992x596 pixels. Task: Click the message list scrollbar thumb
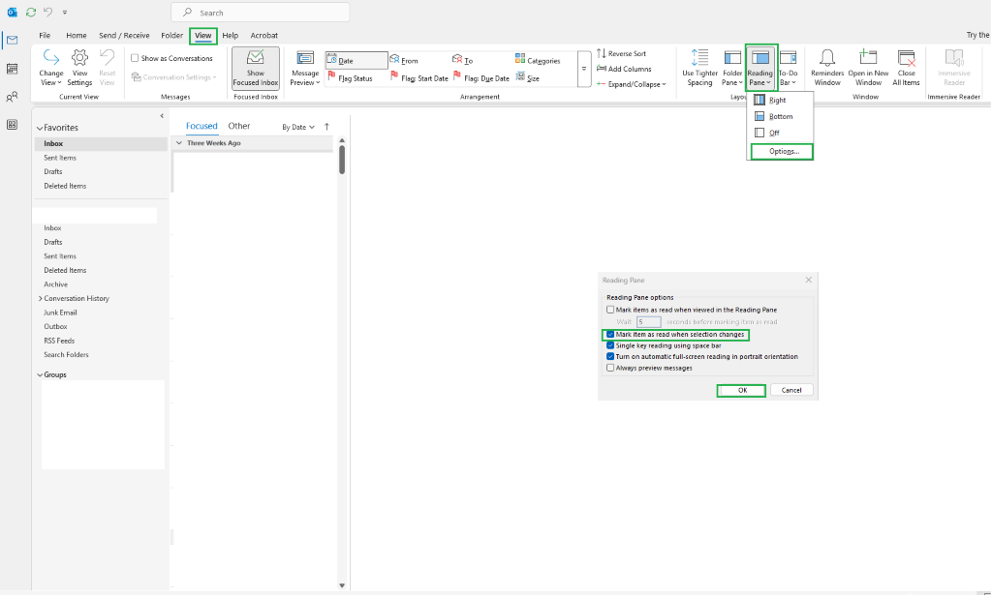[342, 160]
